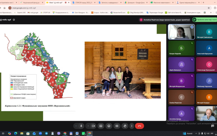
Task: Open the chat icon at bottom right
Action: click(213, 126)
